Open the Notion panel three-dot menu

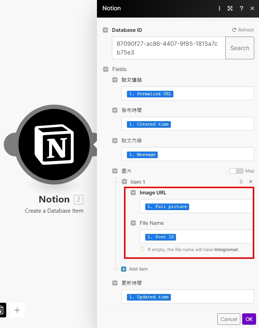coord(219,8)
